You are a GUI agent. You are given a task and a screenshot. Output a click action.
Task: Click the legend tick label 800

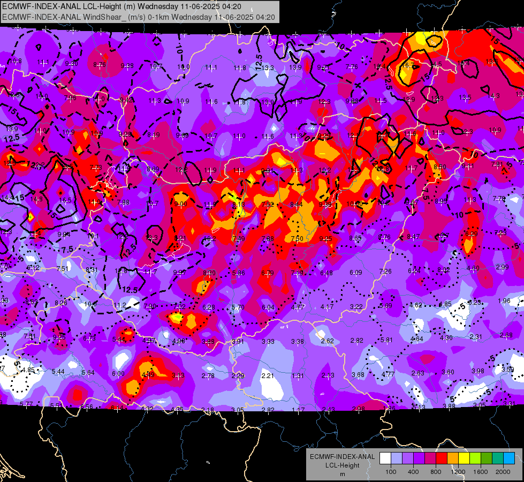[436, 472]
